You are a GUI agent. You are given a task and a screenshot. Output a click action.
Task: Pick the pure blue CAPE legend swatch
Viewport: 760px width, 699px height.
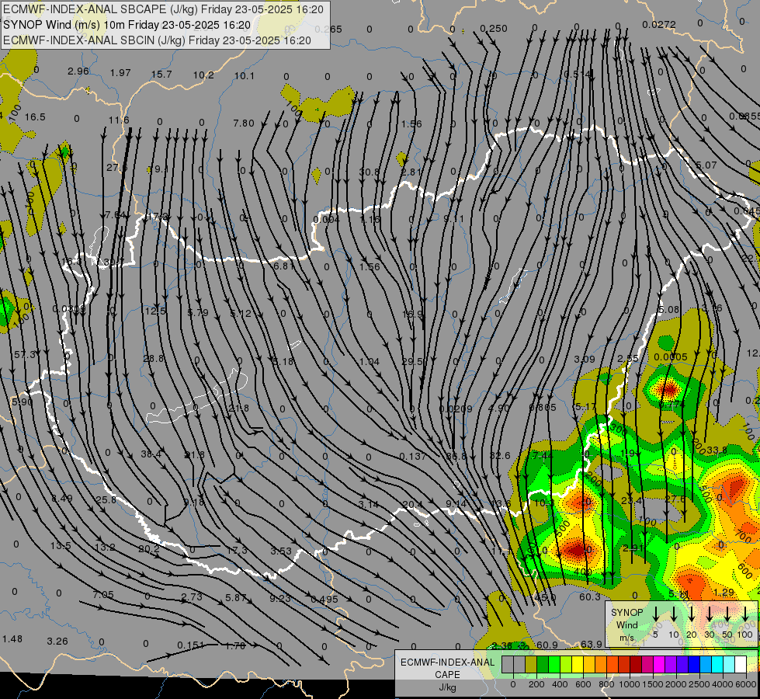tap(693, 664)
